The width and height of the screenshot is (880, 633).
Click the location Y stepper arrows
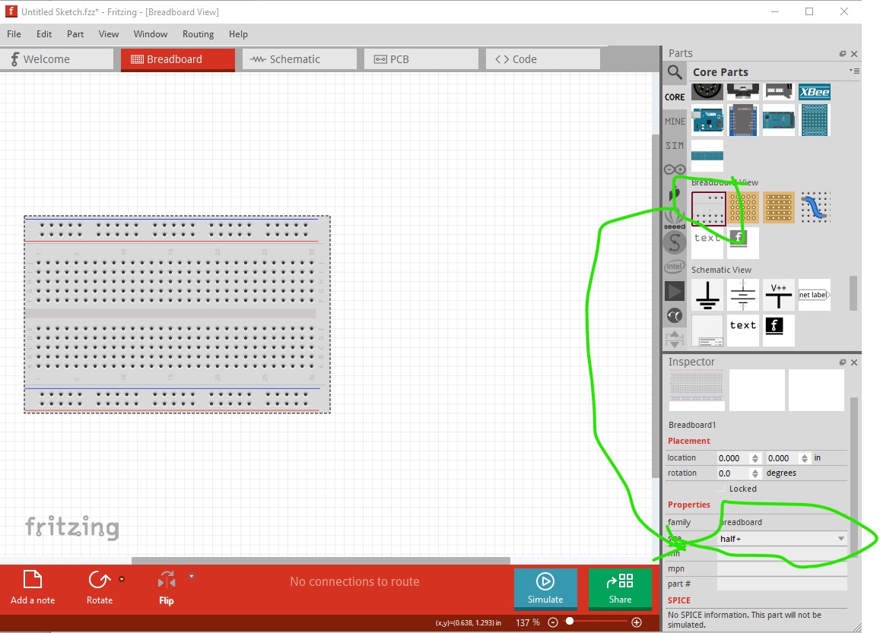[x=804, y=458]
